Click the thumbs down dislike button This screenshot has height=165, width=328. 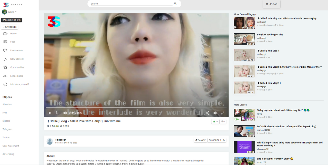click(x=223, y=121)
